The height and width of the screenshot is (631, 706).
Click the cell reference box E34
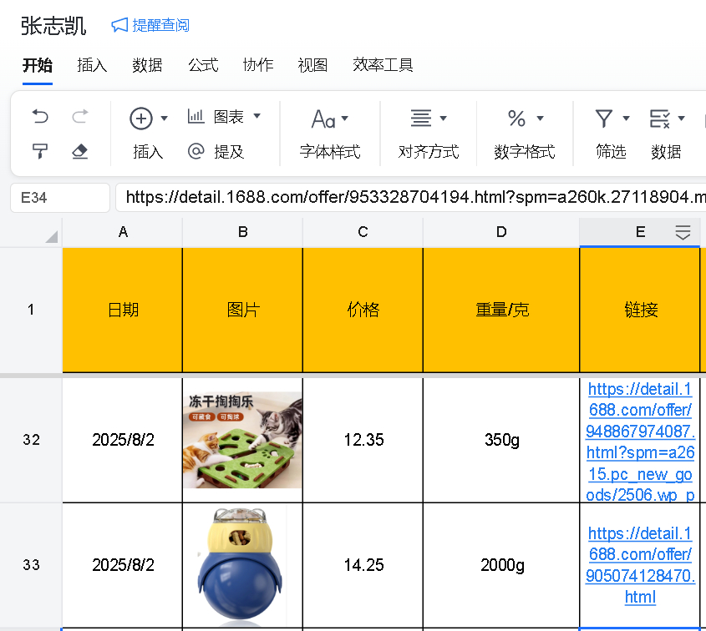[60, 198]
